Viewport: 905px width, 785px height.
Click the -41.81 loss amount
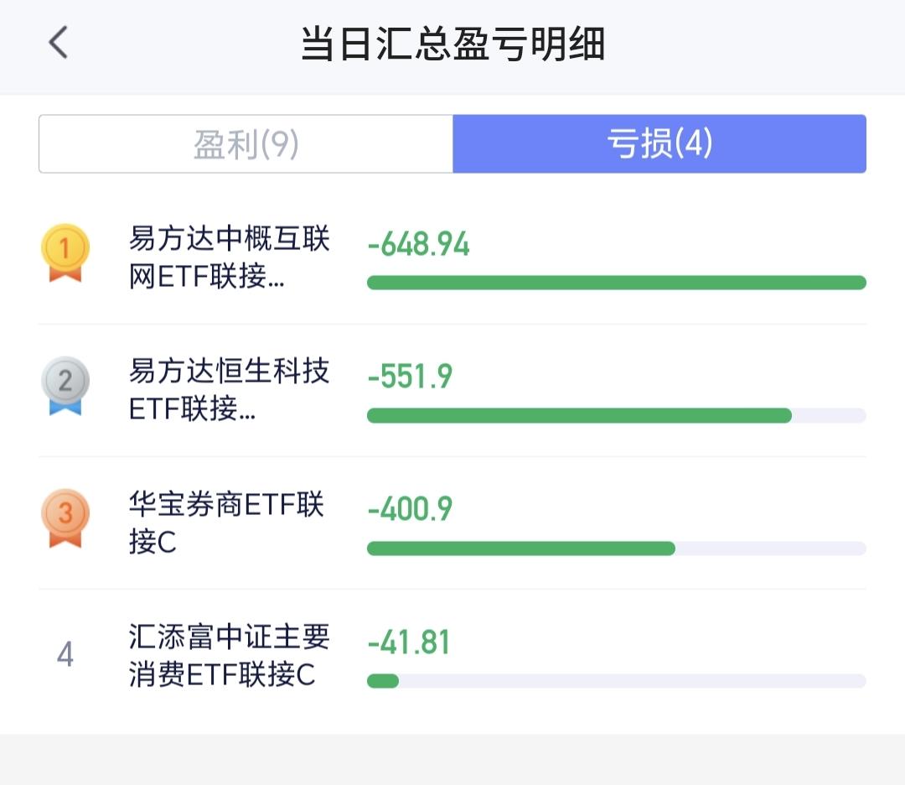pyautogui.click(x=409, y=642)
